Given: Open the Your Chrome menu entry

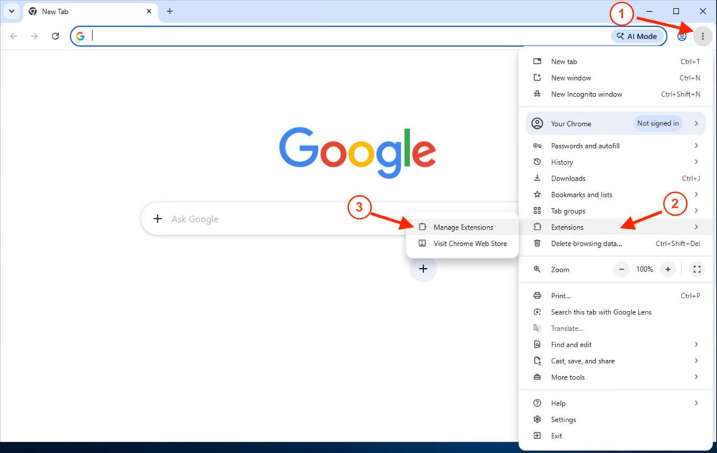Looking at the screenshot, I should tap(615, 123).
